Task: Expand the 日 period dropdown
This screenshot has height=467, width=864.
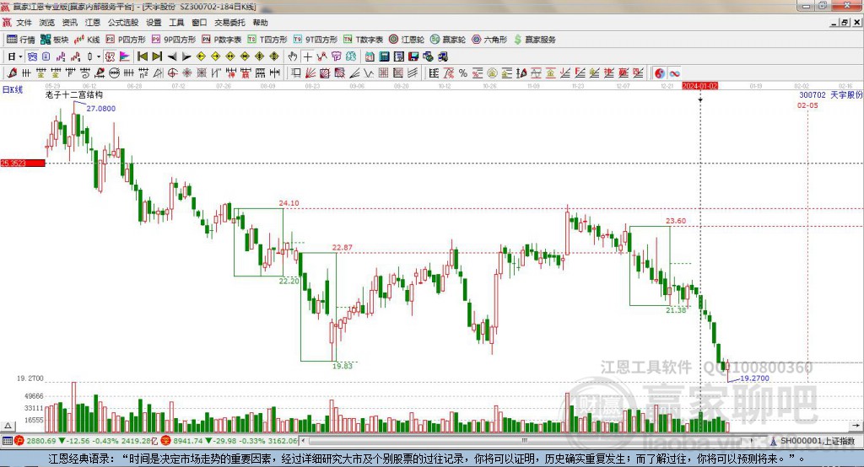Action: 20,56
